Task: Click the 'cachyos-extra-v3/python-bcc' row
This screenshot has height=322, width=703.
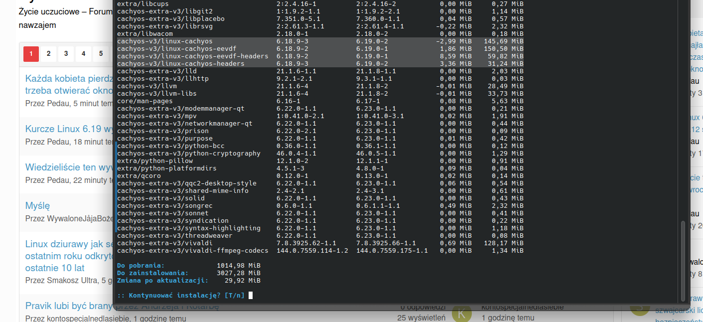Action: pyautogui.click(x=320, y=146)
